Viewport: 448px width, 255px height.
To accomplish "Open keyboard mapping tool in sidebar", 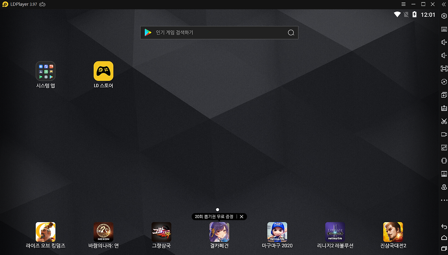I will coord(444,29).
